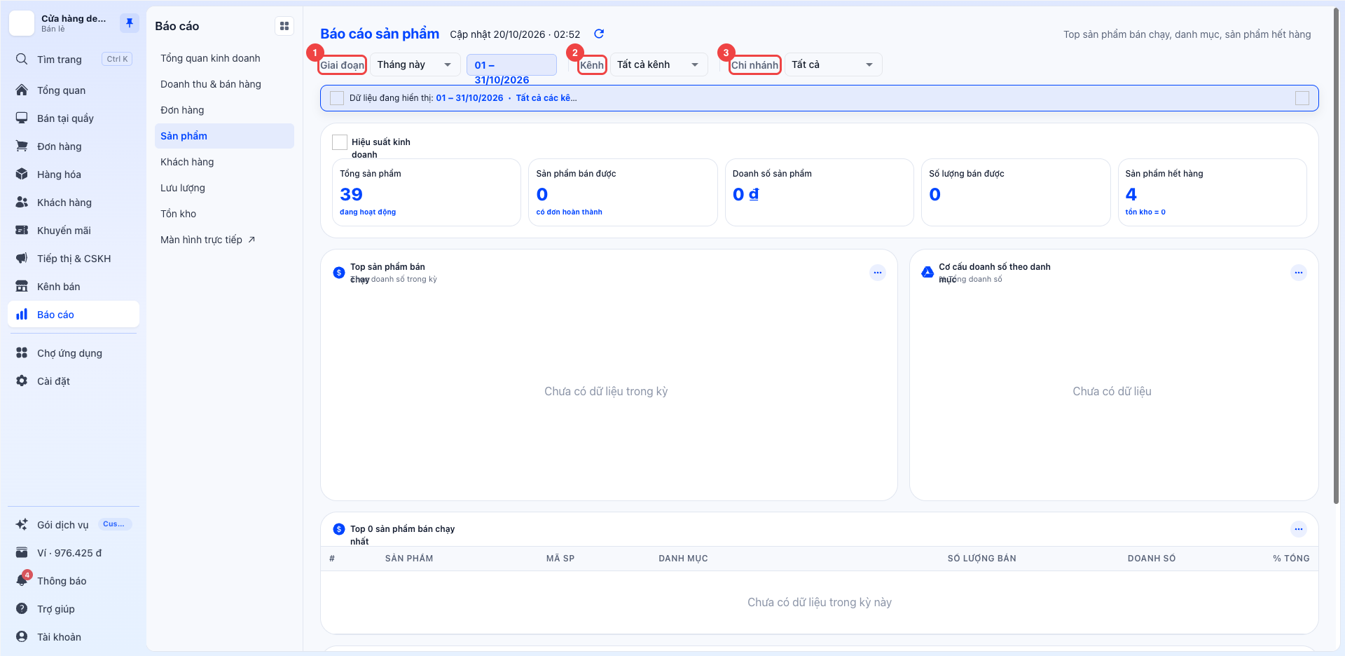Open Màn hình trực tiếp external link
1345x656 pixels.
(224, 240)
